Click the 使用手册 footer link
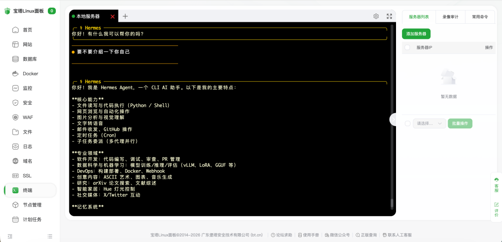Screen dimensions: 502x242 [x=308, y=235]
